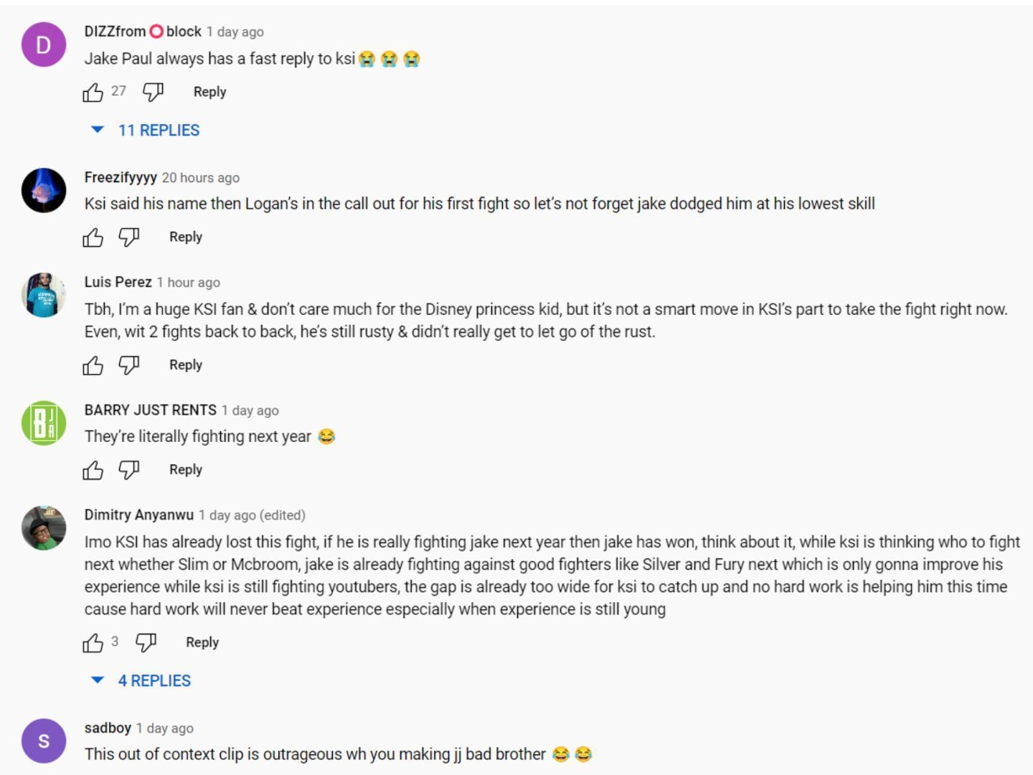The height and width of the screenshot is (775, 1033).
Task: Click Luis Perez's profile picture
Action: tap(44, 295)
